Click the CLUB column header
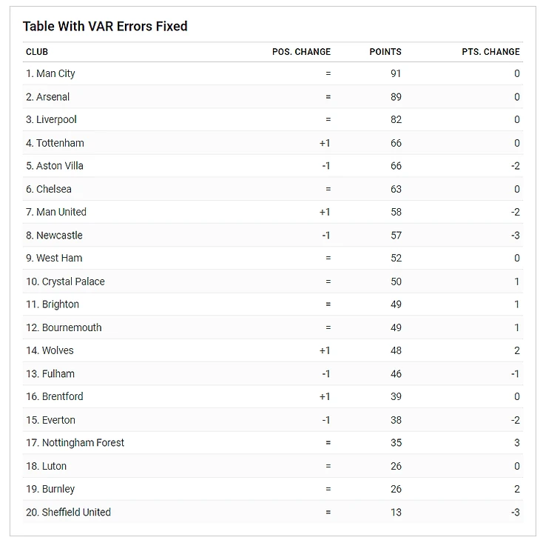The height and width of the screenshot is (543, 540). [37, 52]
